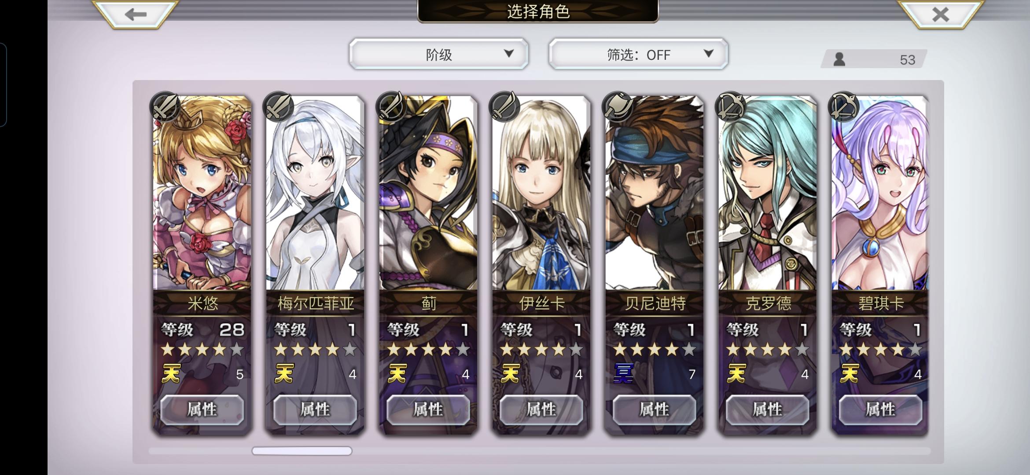Select character portrait of 梅尔匹菲亚
Screen dimensions: 1030x475
tap(315, 194)
